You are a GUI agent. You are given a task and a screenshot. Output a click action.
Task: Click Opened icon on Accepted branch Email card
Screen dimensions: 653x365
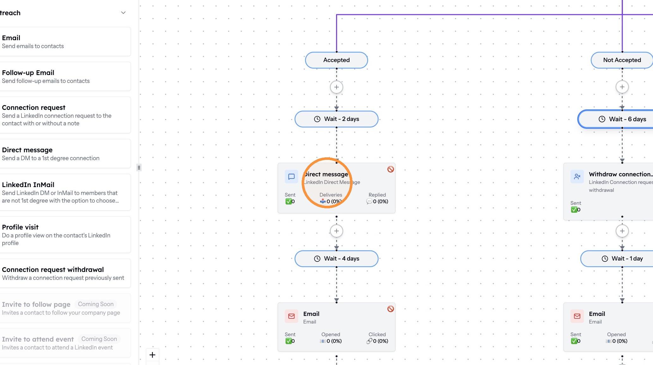coord(323,341)
